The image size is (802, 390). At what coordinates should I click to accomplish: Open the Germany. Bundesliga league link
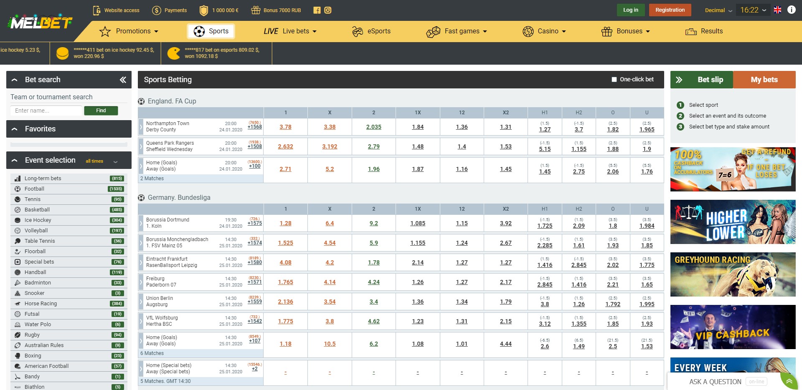click(179, 198)
